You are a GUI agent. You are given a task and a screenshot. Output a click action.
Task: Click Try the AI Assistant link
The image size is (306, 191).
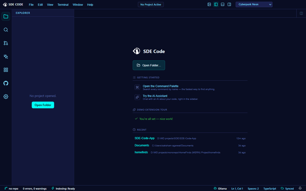[155, 96]
